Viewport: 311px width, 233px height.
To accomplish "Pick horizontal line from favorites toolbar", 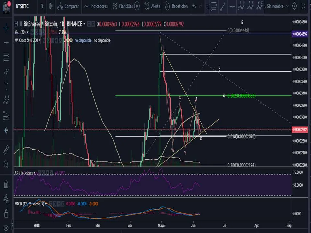I will tap(232, 6).
